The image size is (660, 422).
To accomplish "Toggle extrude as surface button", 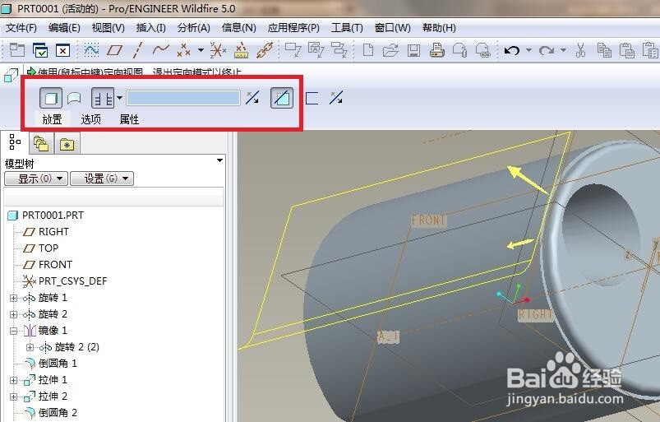I will 74,98.
